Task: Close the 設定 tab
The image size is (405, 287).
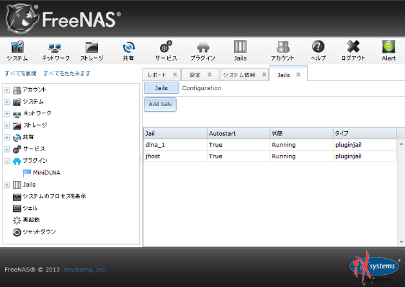Action: click(210, 75)
